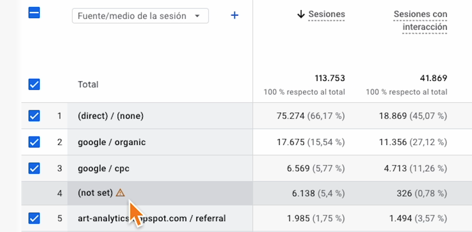This screenshot has height=232, width=472.
Task: Click row number 4 cell
Action: tap(60, 193)
